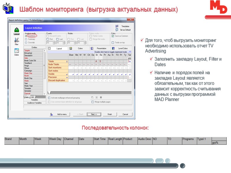The height and width of the screenshot is (173, 231).
Task: Select Break Code Old entity
Action: point(33,61)
